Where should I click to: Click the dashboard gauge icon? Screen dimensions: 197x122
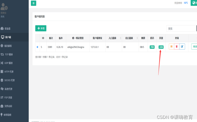pos(2,28)
